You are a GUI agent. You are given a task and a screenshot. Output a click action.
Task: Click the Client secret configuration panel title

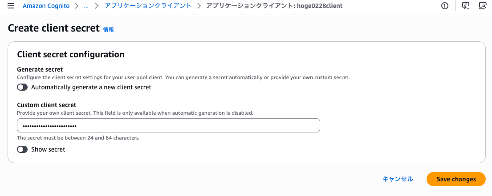click(70, 55)
